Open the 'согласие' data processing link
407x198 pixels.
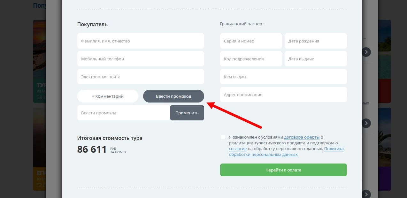tap(238, 149)
